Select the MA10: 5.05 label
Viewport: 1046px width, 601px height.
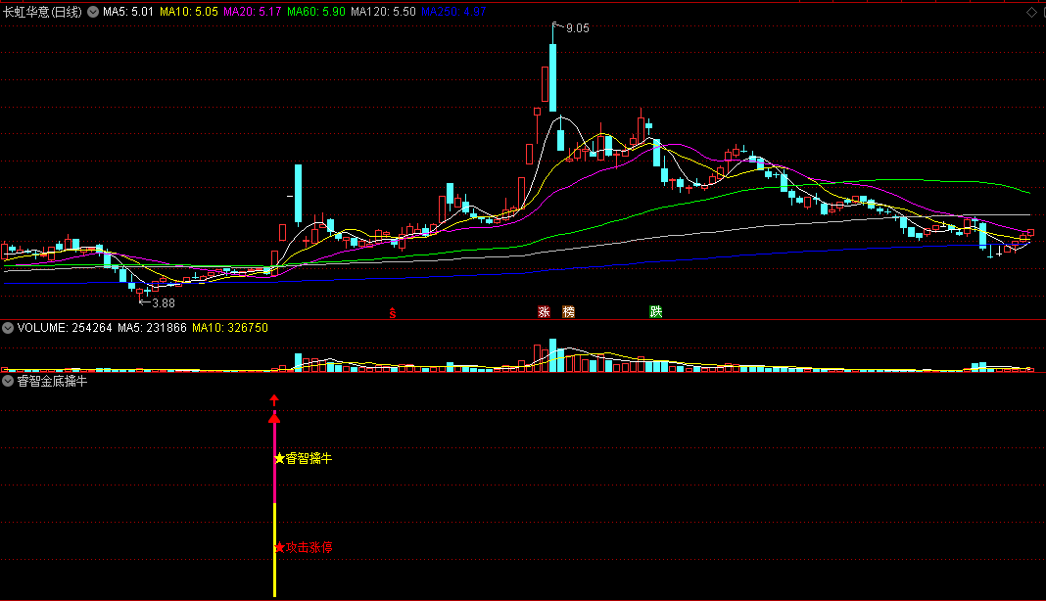click(x=189, y=12)
